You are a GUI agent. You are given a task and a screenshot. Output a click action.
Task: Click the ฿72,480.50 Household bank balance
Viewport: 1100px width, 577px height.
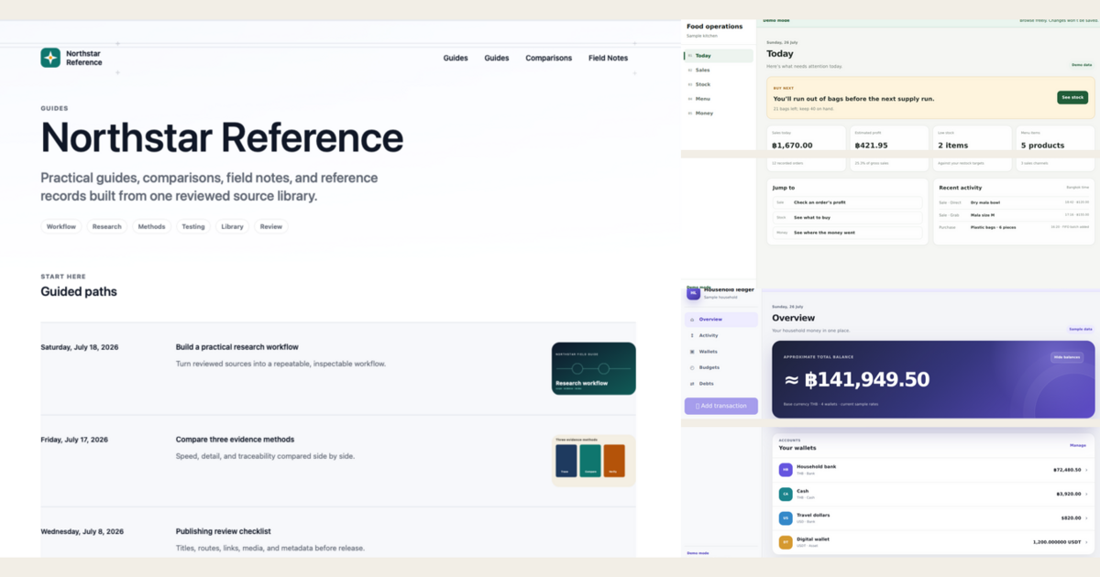1066,470
